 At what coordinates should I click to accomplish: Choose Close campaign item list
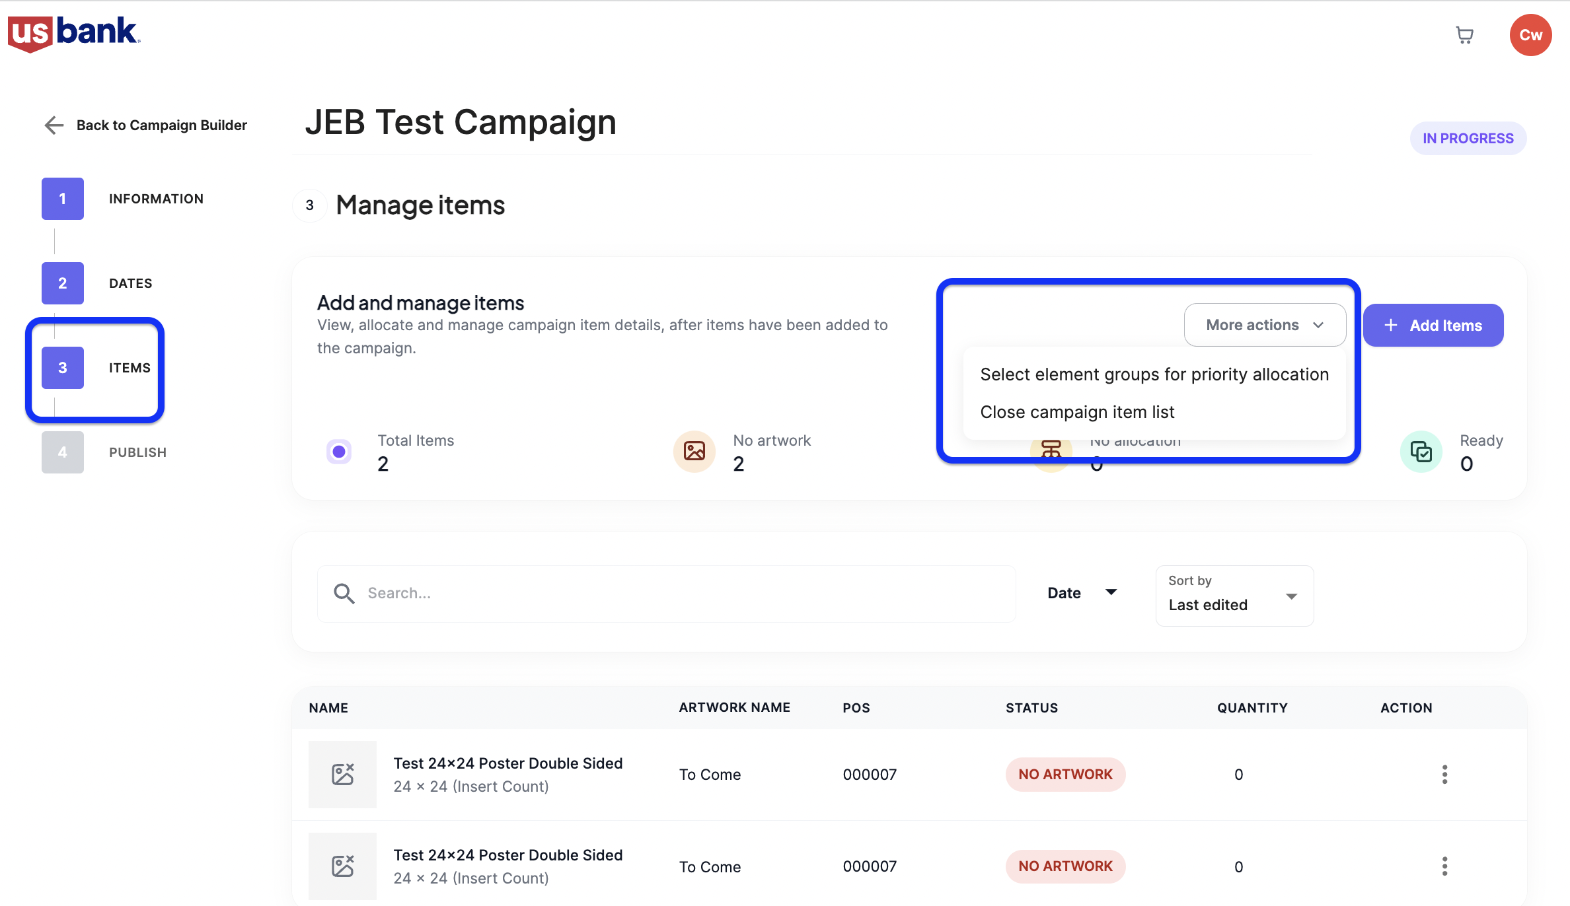tap(1077, 412)
